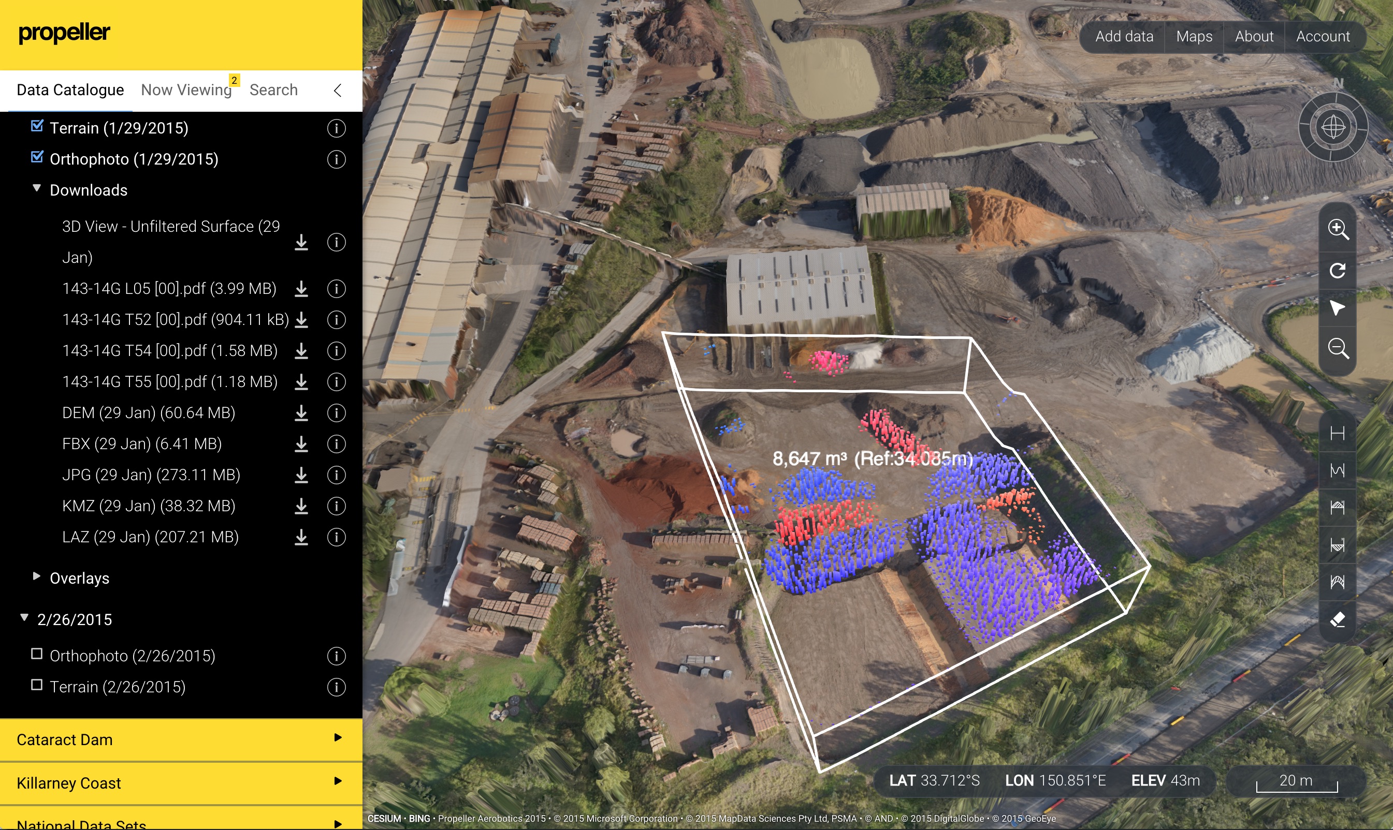Collapse the side panel with the chevron

tap(338, 91)
